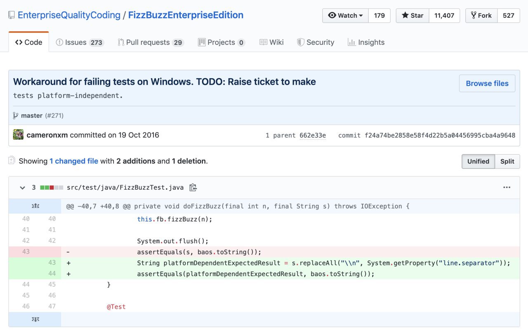Select the Unified diff view

[478, 161]
